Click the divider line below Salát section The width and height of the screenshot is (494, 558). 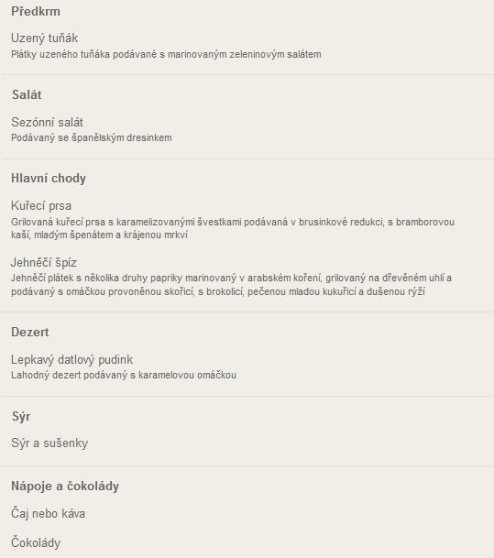pyautogui.click(x=247, y=159)
